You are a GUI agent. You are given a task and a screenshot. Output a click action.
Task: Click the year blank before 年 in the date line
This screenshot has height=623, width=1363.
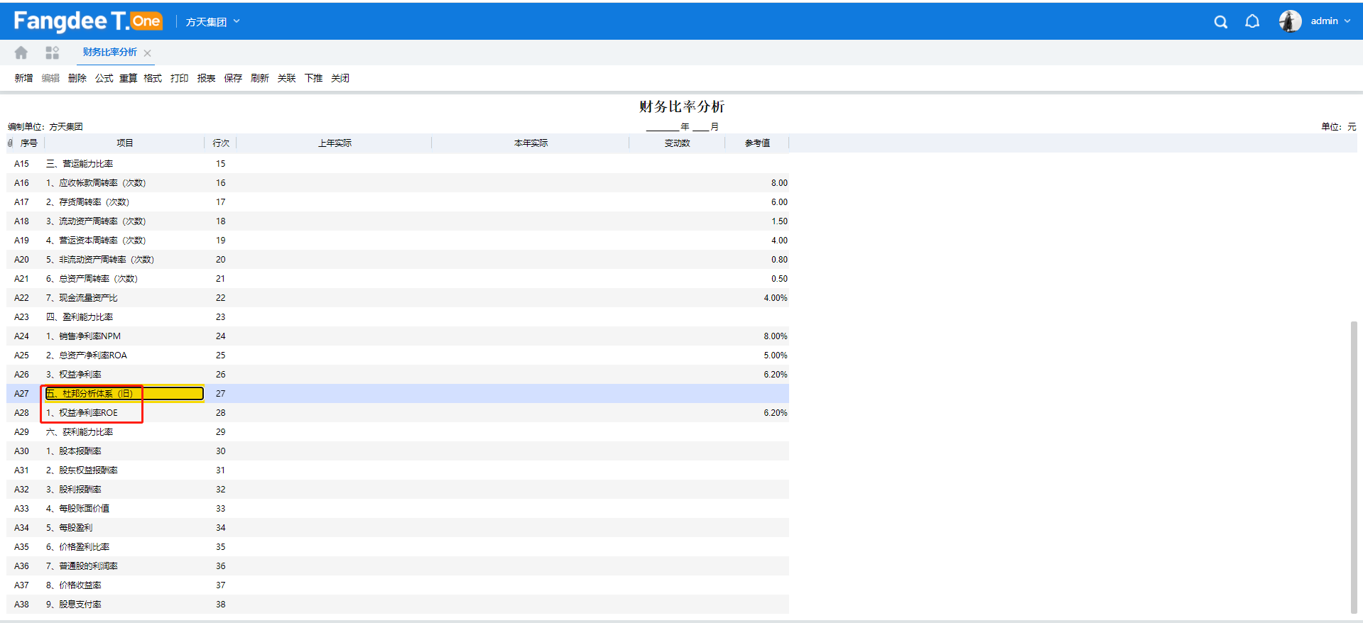pyautogui.click(x=662, y=127)
